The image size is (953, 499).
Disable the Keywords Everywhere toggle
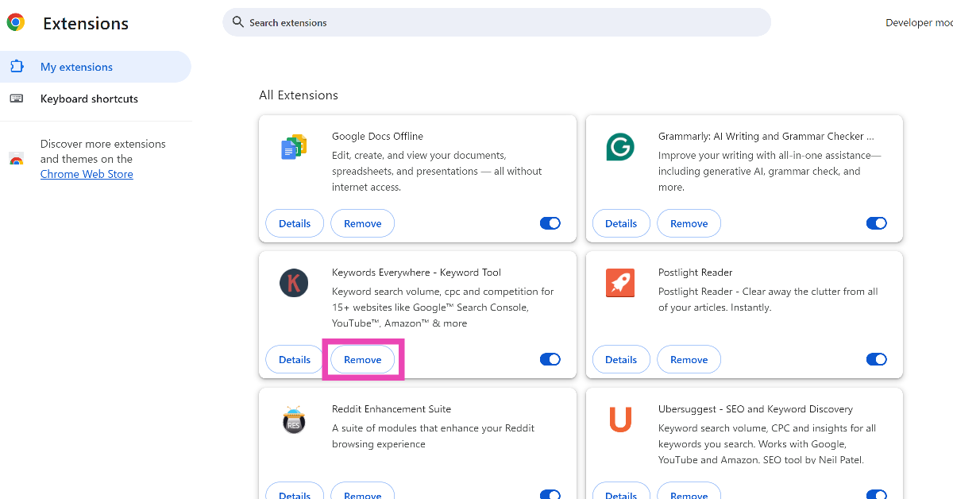coord(550,360)
